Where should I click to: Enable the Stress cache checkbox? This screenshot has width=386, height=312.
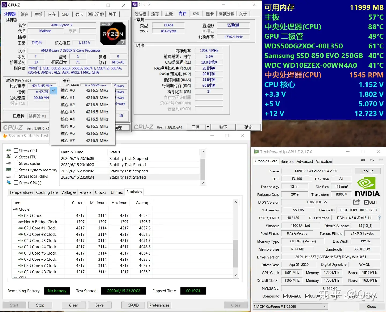16,163
